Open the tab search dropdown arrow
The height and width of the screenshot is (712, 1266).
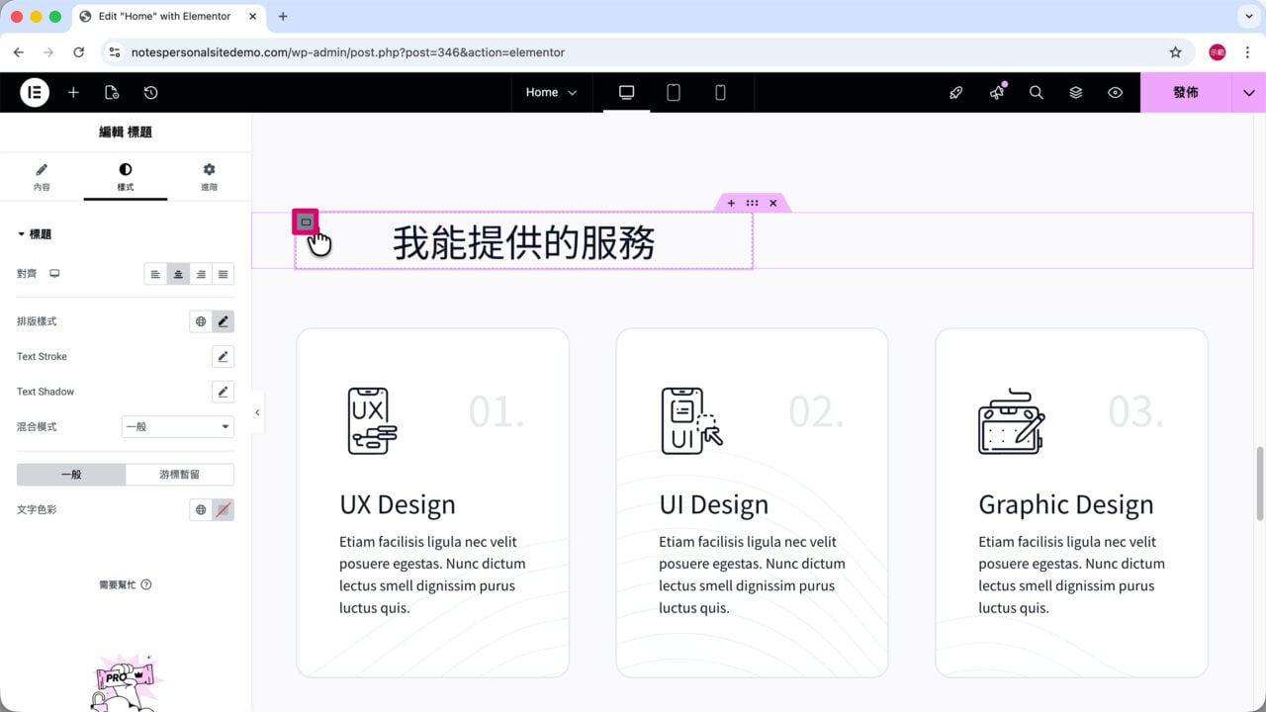1248,17
